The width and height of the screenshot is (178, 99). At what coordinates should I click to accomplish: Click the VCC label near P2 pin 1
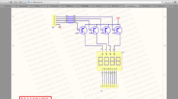[x=60, y=27]
